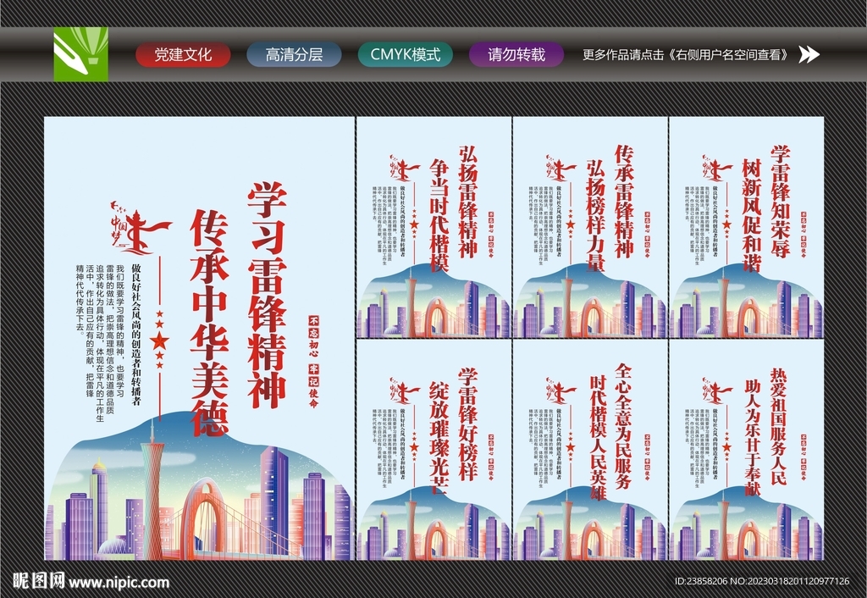867x598 pixels.
Task: Click the 中国梦 emblem on large poster
Action: (140, 228)
